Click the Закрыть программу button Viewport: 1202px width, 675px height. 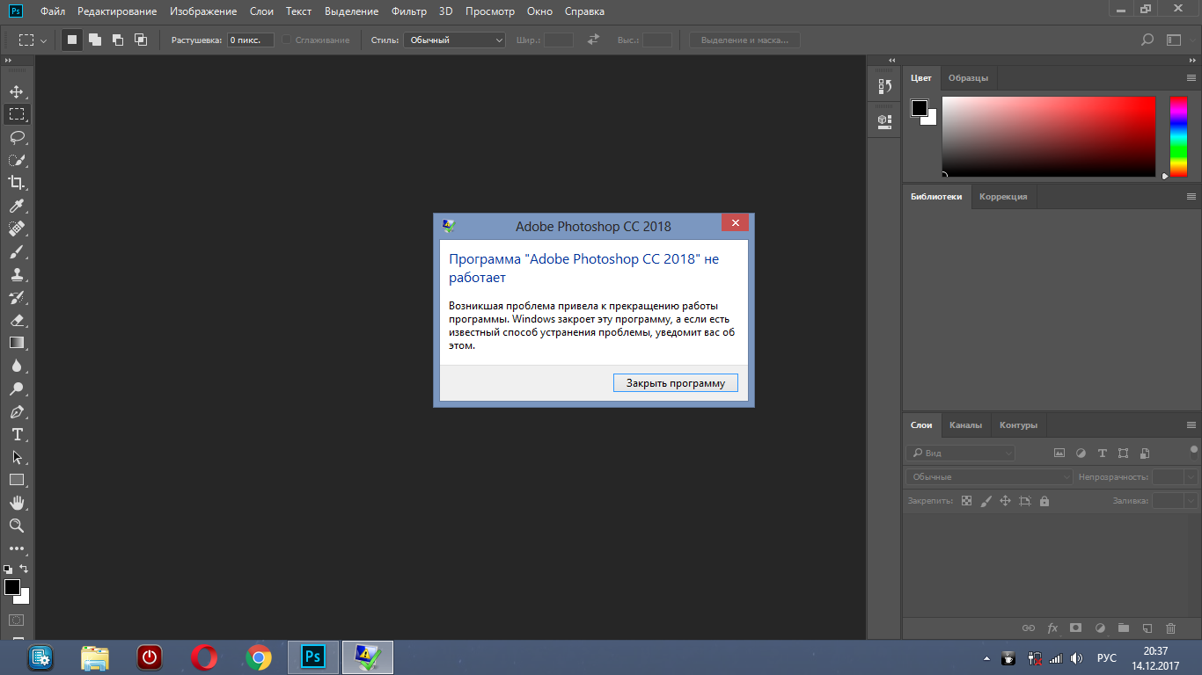click(675, 383)
